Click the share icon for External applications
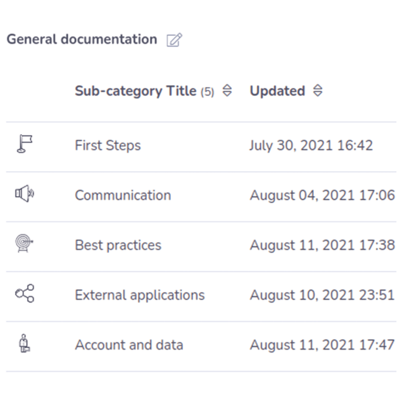This screenshot has width=400, height=400. 24,293
